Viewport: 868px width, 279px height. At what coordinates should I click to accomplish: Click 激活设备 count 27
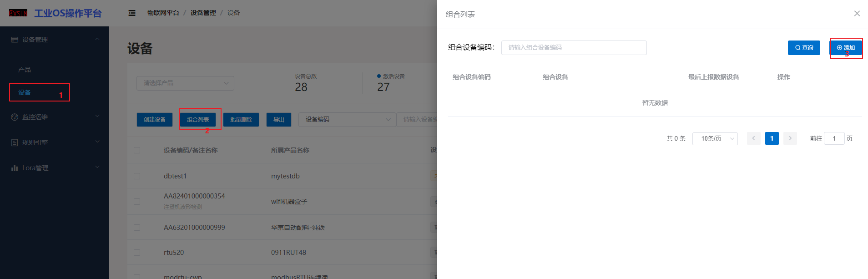tap(384, 87)
